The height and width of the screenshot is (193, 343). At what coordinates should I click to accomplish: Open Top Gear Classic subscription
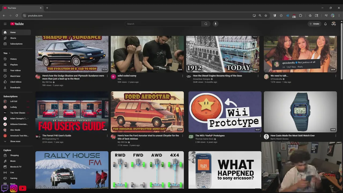(16, 113)
